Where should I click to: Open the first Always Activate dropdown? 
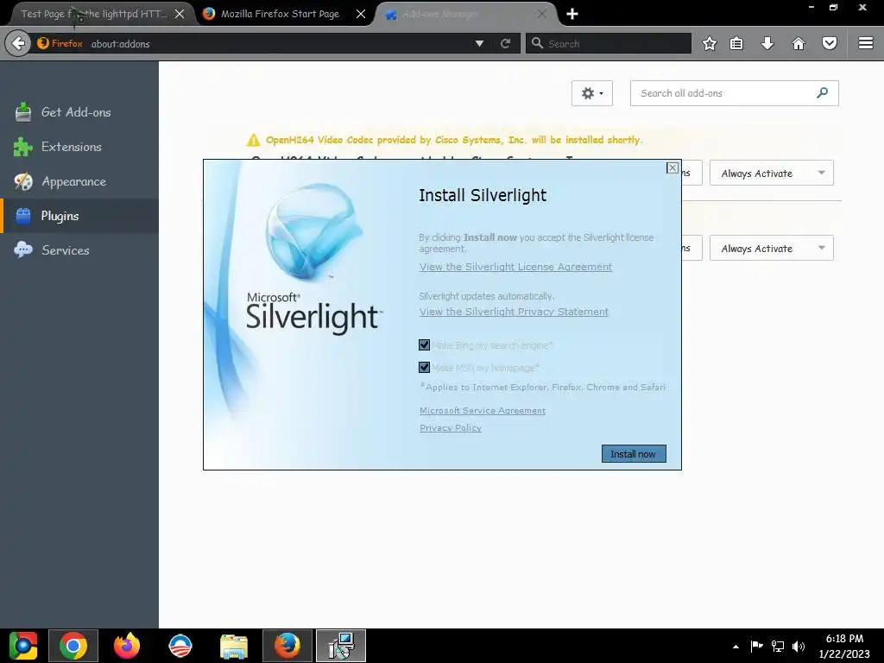click(x=771, y=173)
